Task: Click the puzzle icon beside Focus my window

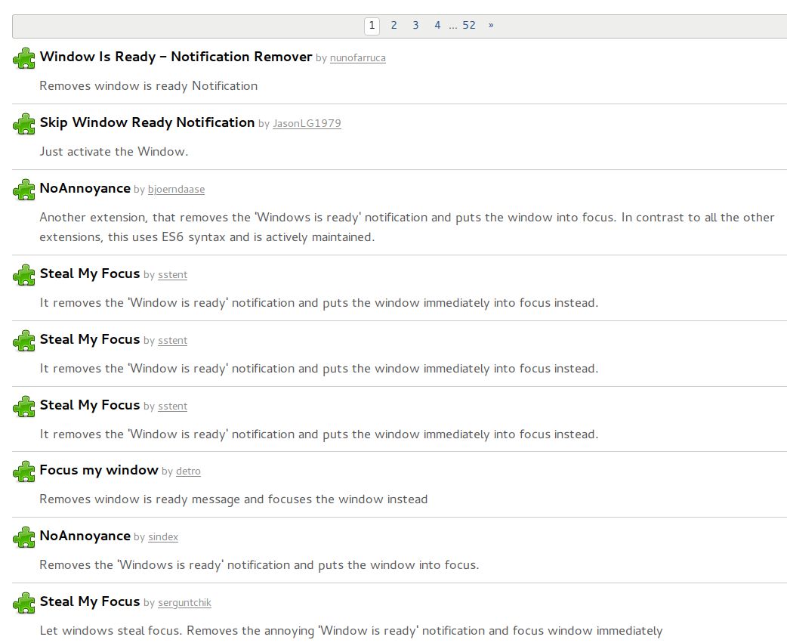Action: [x=24, y=471]
